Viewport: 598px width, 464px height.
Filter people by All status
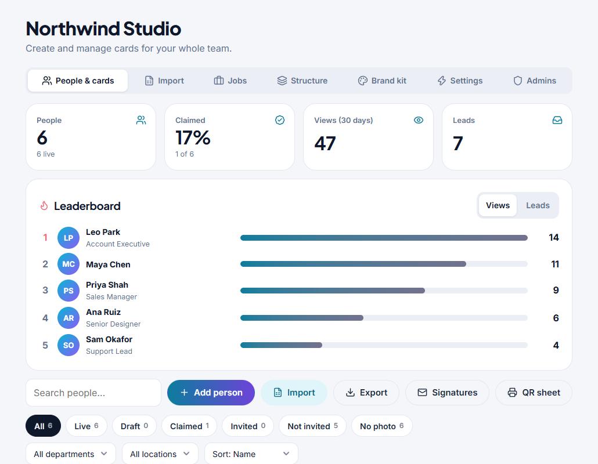click(x=43, y=426)
